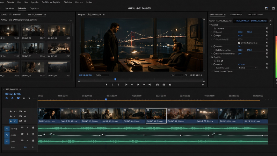Screen dimensions: 277x156
Task: Open the share/export icon at top right
Action: (273, 8)
